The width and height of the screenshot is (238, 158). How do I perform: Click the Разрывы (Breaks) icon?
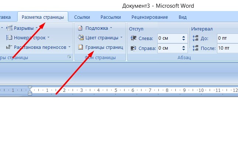coord(10,28)
